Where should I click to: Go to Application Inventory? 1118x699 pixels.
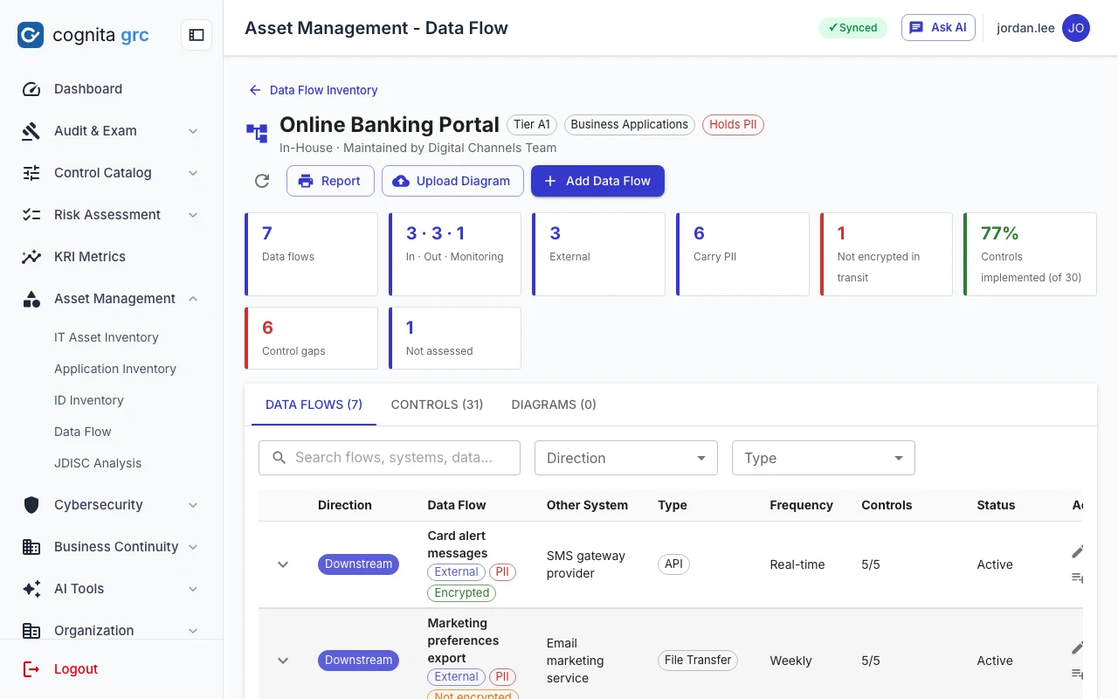(x=115, y=369)
